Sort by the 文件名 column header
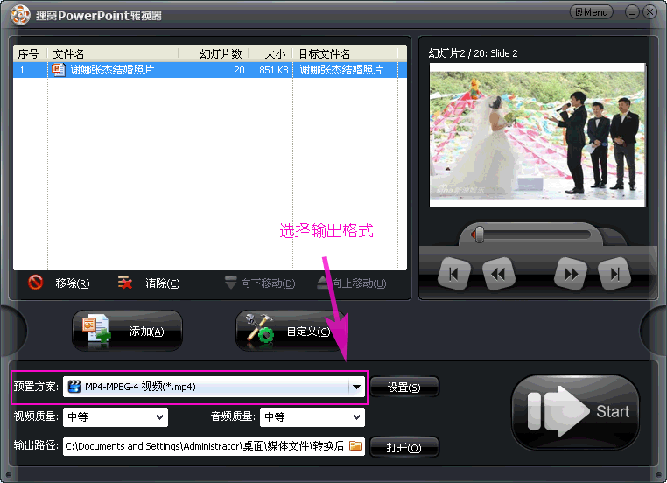667x483 pixels. click(113, 53)
